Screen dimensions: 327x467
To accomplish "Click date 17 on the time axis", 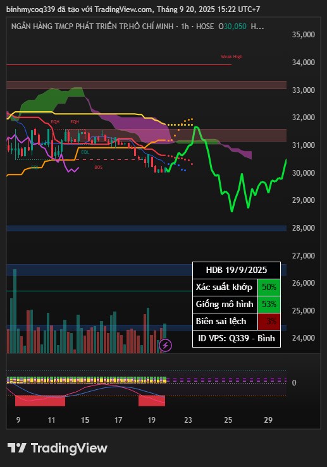I will pos(118,420).
